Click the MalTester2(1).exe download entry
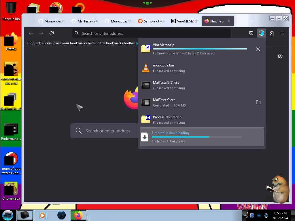Image resolution: width=295 pixels, height=221 pixels. pos(202,85)
